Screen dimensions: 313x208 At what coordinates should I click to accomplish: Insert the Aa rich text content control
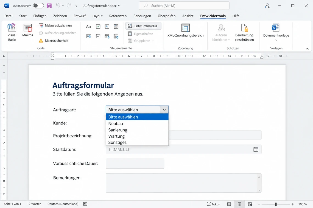pos(88,27)
